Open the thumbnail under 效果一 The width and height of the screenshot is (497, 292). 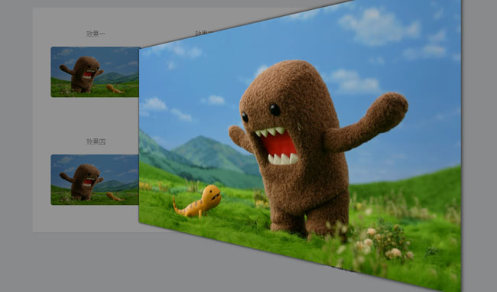coord(95,72)
